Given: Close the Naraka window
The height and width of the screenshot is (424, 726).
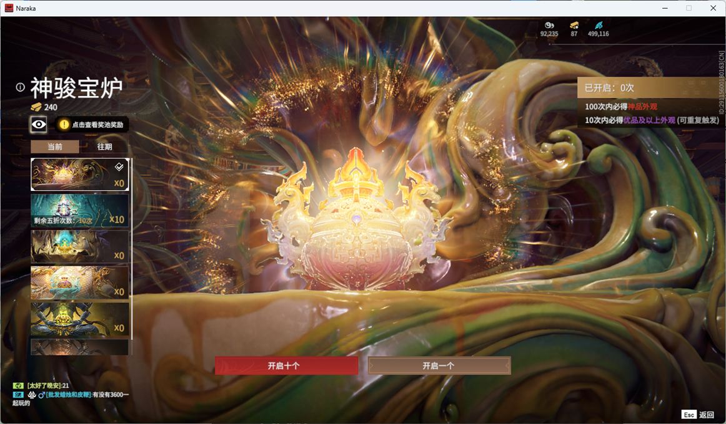Looking at the screenshot, I should [713, 8].
